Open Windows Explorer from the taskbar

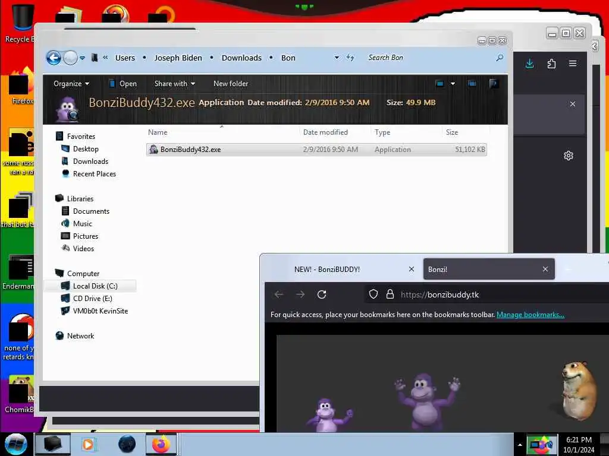click(x=53, y=444)
